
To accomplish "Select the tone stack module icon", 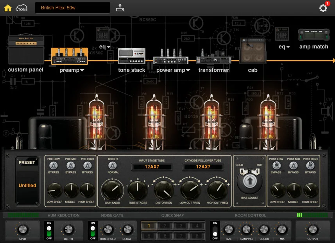I will (131, 56).
